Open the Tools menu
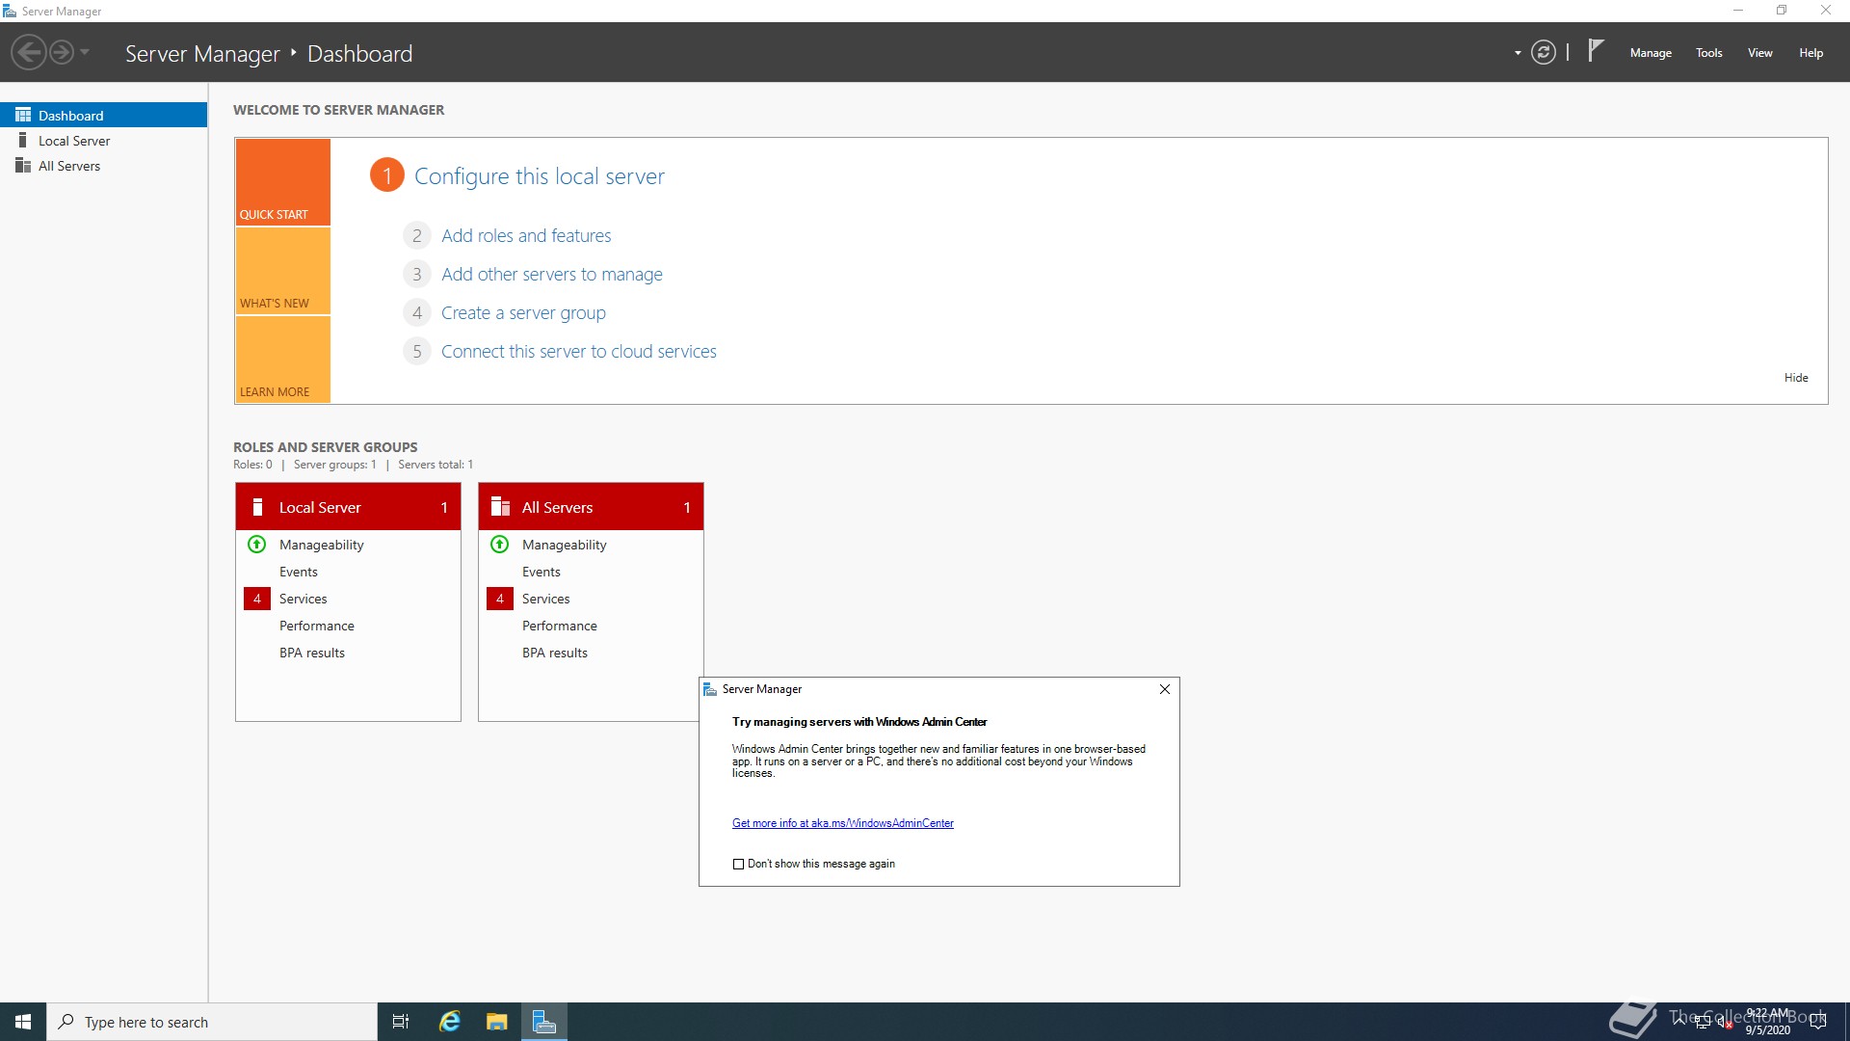Image resolution: width=1850 pixels, height=1041 pixels. coord(1709,53)
